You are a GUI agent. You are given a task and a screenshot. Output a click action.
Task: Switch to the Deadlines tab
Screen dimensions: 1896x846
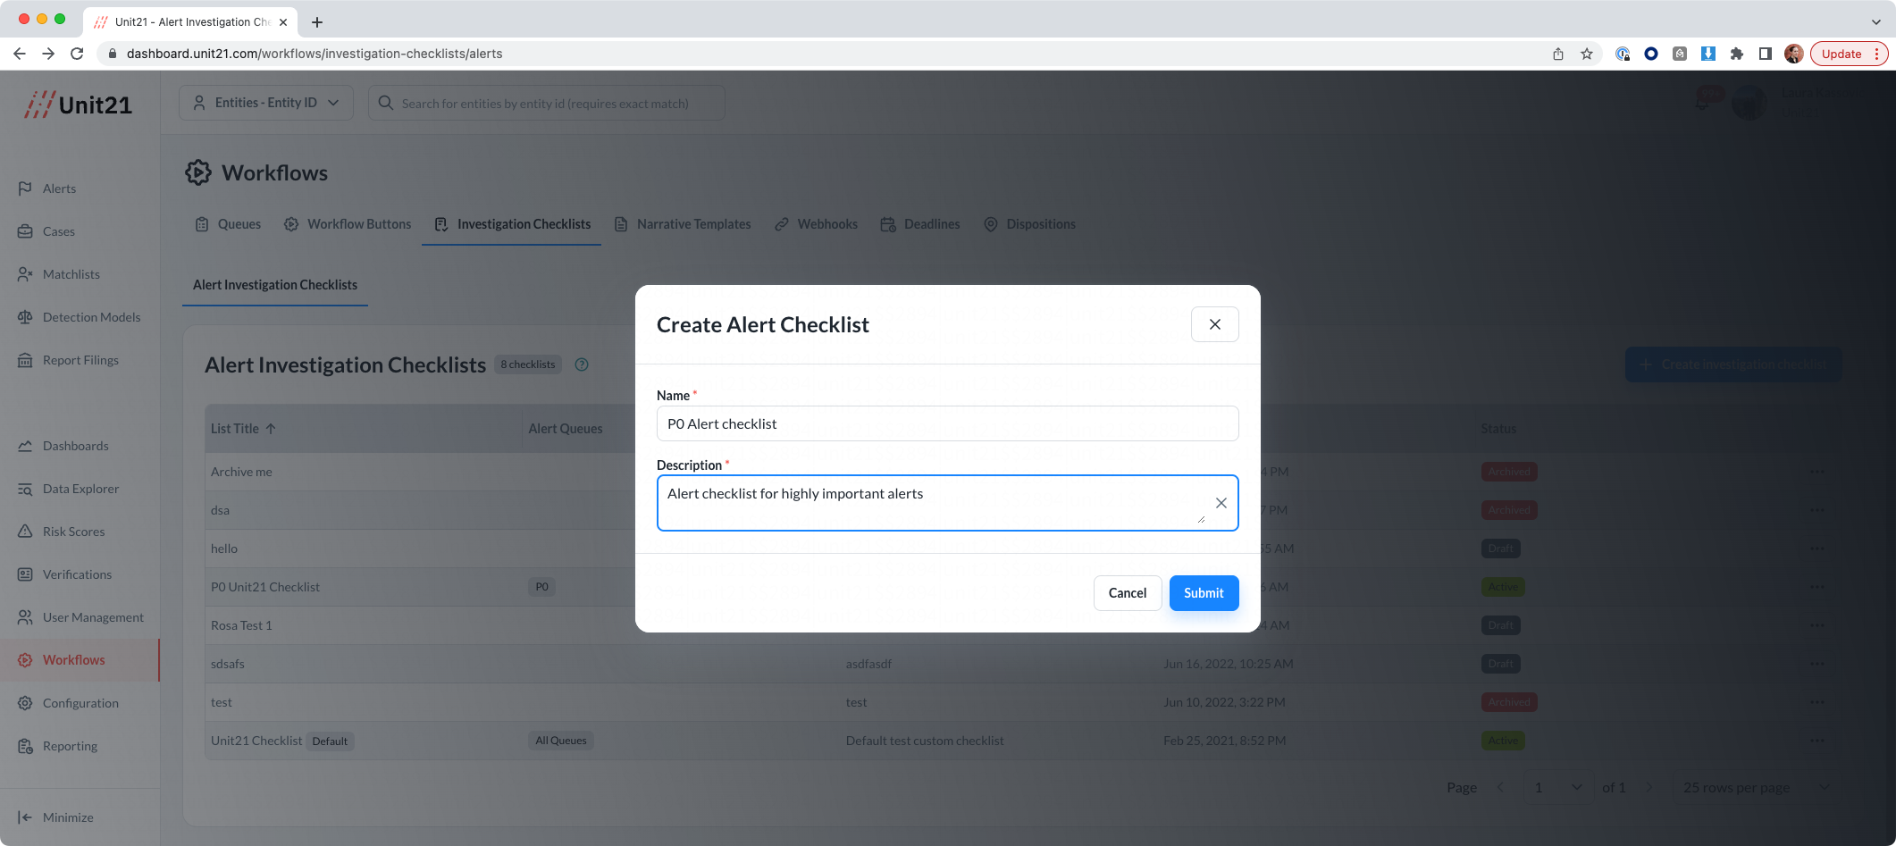[931, 224]
